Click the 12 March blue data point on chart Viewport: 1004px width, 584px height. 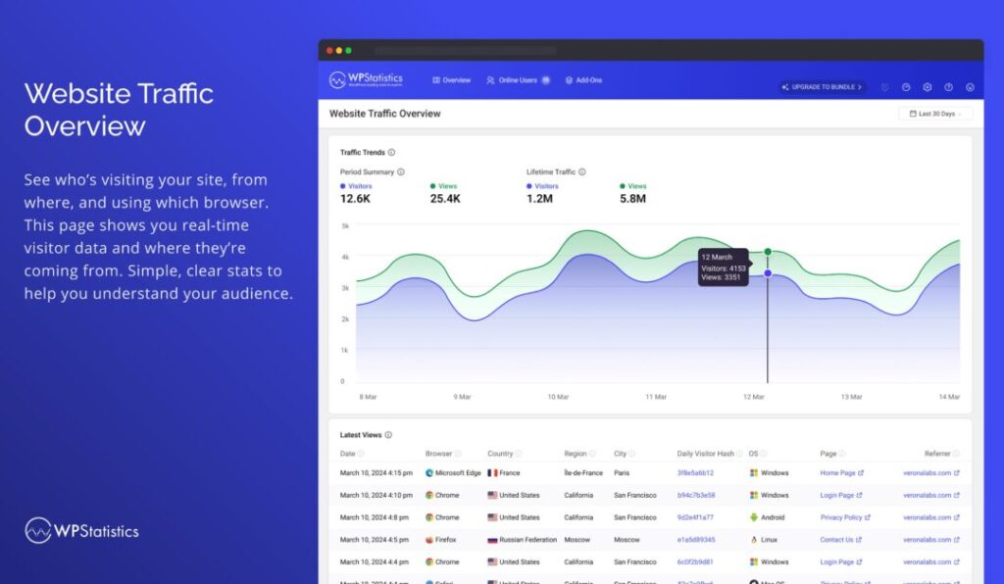768,273
